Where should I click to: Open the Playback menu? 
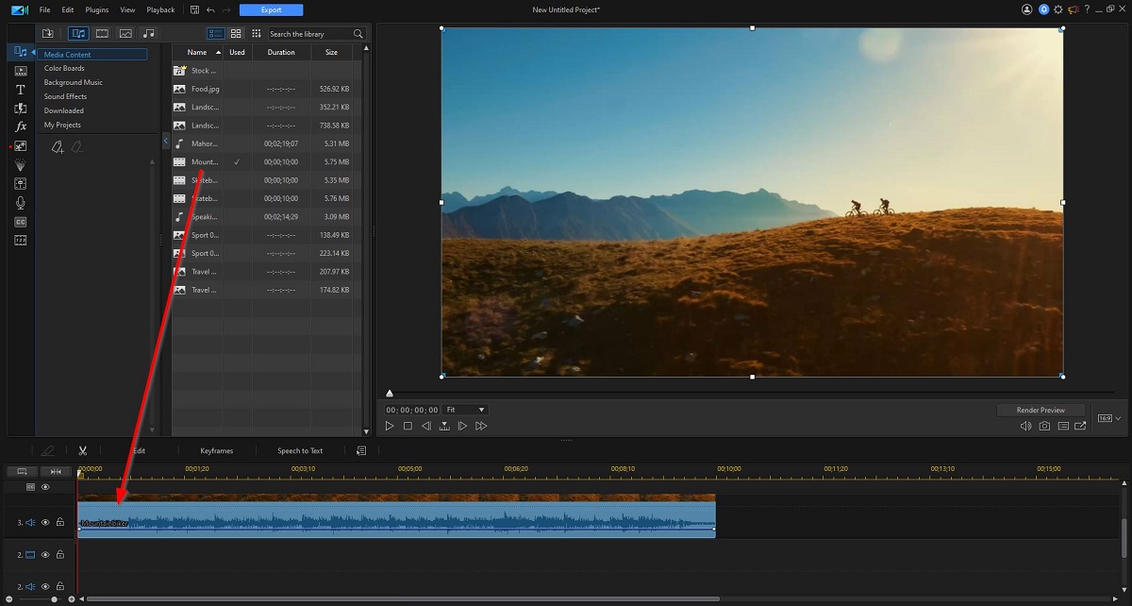pos(160,10)
